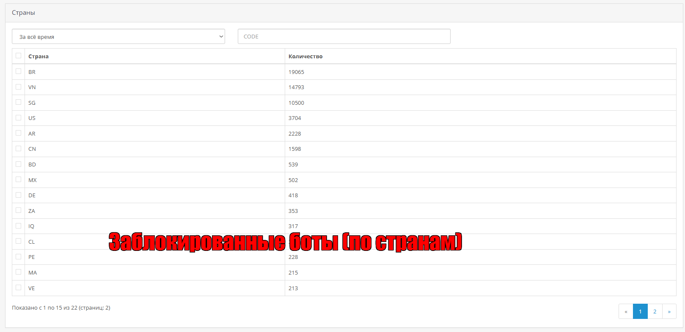685x332 pixels.
Task: Tick the VE row checkbox
Action: coord(18,288)
